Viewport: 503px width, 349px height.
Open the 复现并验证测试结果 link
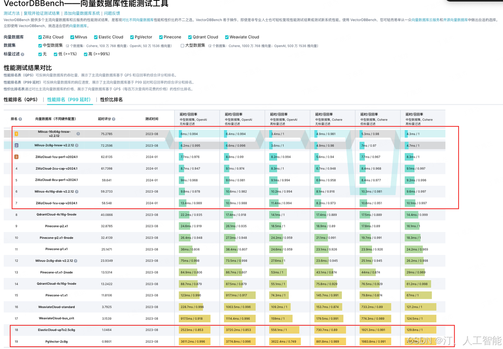(42, 13)
